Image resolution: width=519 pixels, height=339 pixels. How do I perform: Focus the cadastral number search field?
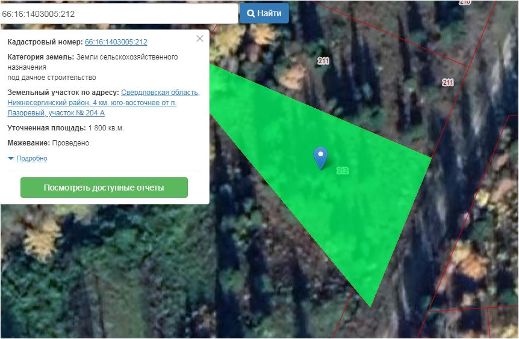click(119, 14)
